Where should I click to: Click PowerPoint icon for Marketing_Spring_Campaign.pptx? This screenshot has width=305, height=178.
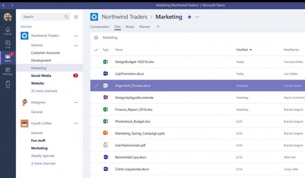point(105,133)
